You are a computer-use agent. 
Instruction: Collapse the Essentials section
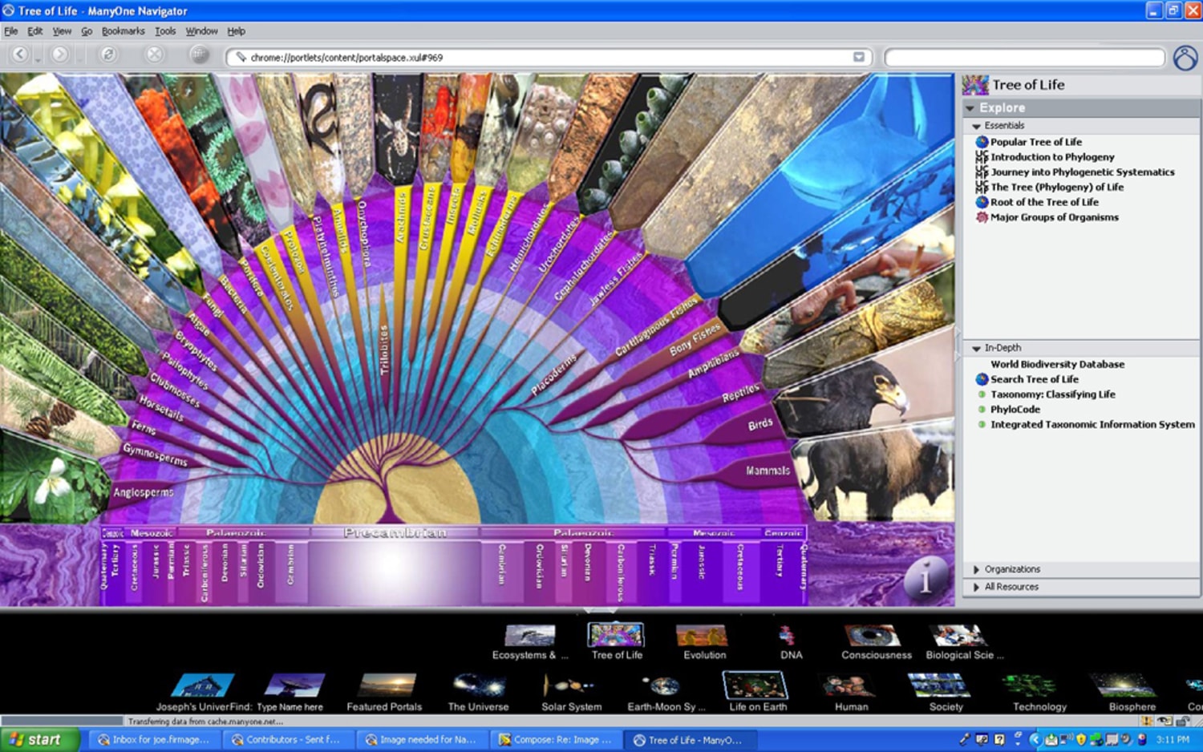tap(977, 126)
